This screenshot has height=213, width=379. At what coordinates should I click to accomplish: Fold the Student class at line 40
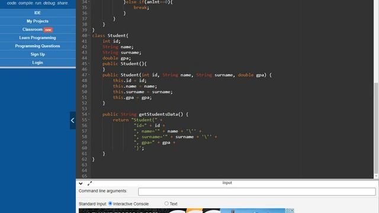[x=89, y=35]
